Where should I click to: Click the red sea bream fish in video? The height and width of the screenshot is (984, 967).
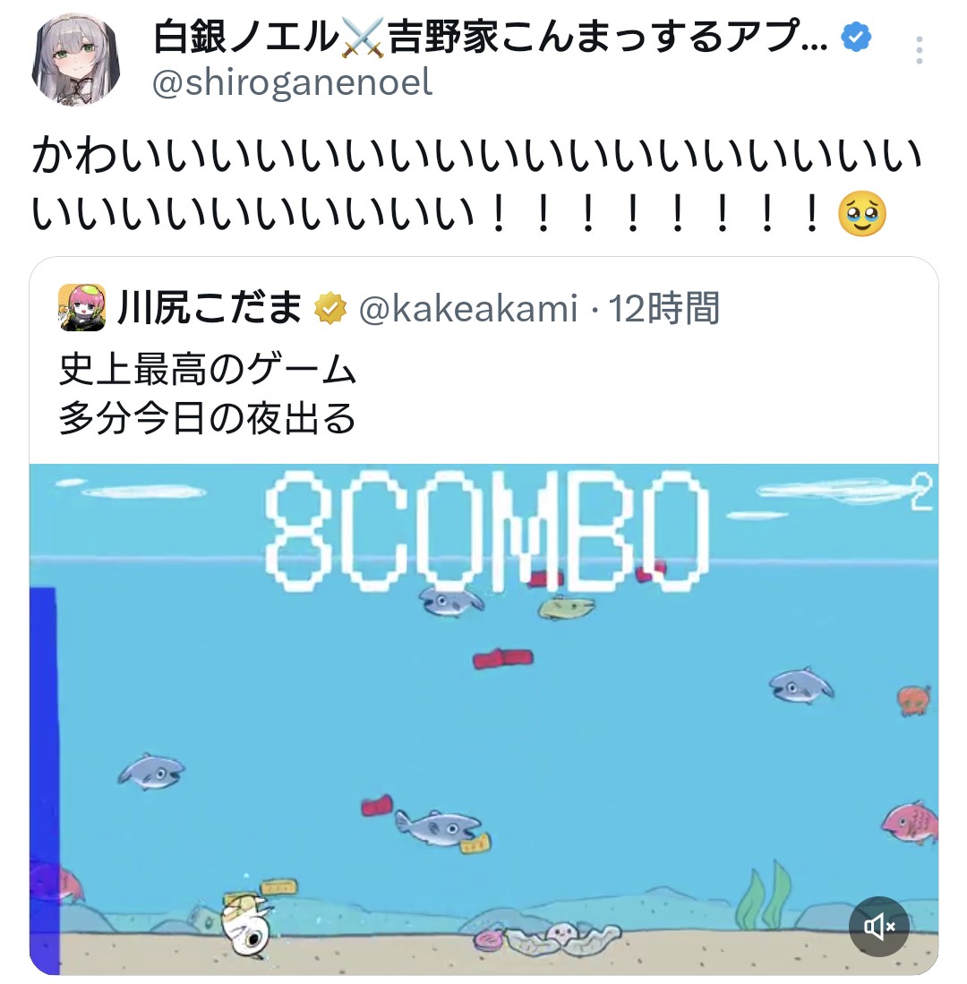tap(911, 821)
